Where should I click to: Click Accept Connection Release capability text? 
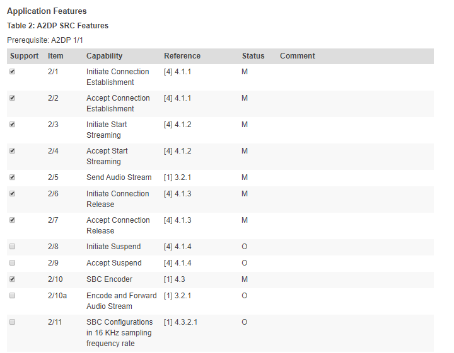(118, 225)
